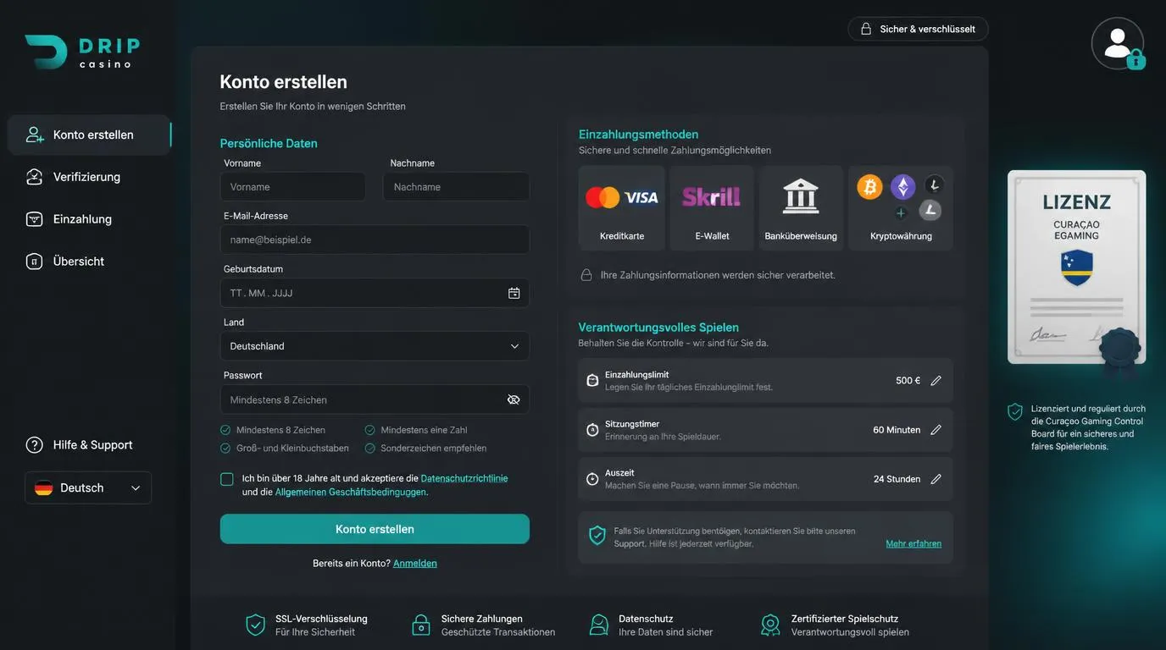Choose the Skrill E-Wallet option
The height and width of the screenshot is (650, 1166).
tap(712, 208)
